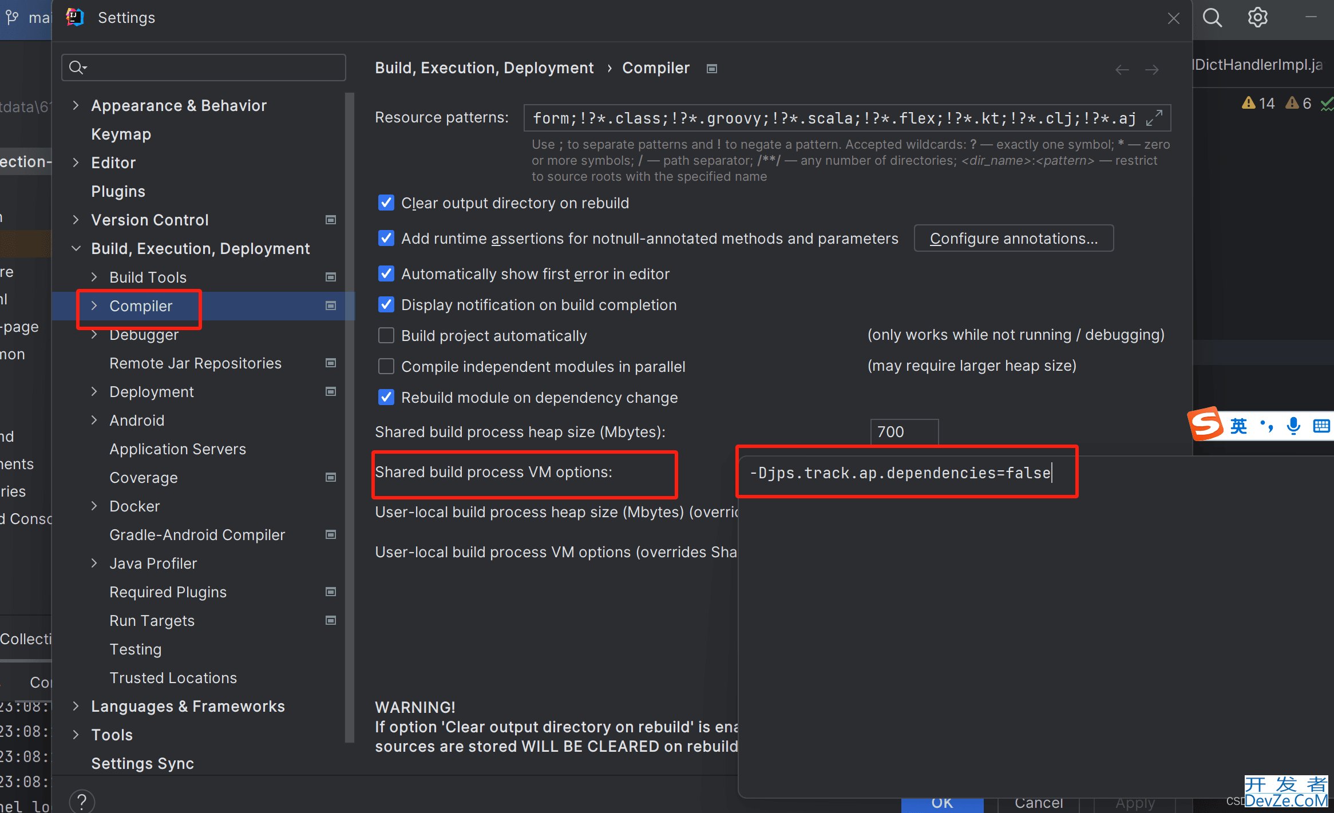This screenshot has width=1334, height=813.
Task: Click the Sogou input method S logo
Action: (1206, 424)
